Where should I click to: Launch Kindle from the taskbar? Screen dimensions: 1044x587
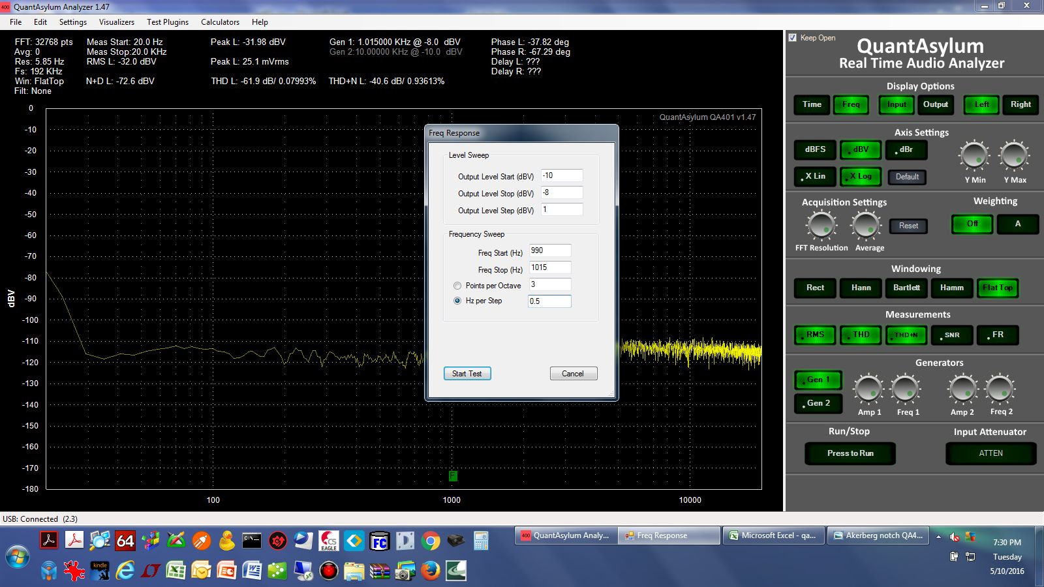click(x=100, y=571)
